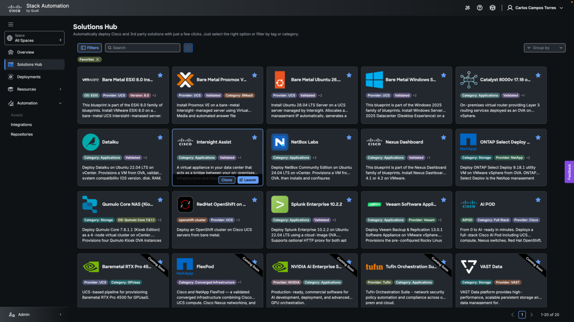Click the Windows logo on Bare Metal Windows card
This screenshot has height=322, width=574.
tap(374, 80)
